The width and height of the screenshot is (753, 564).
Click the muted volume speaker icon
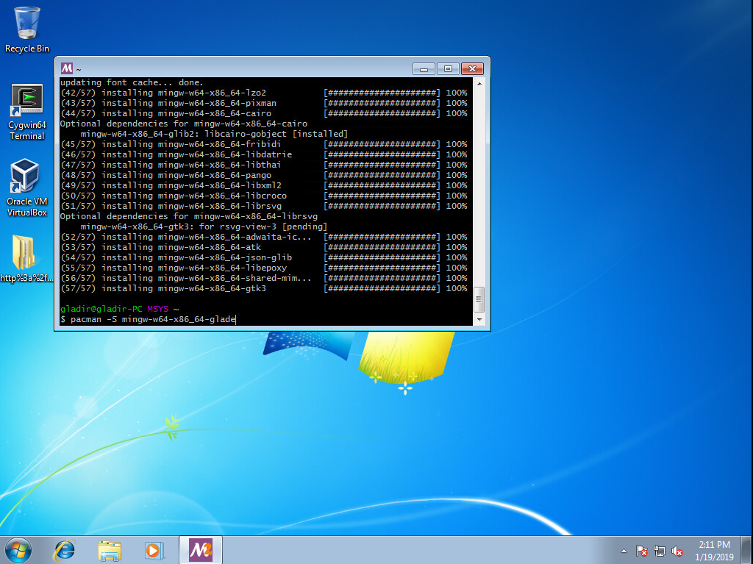point(677,551)
